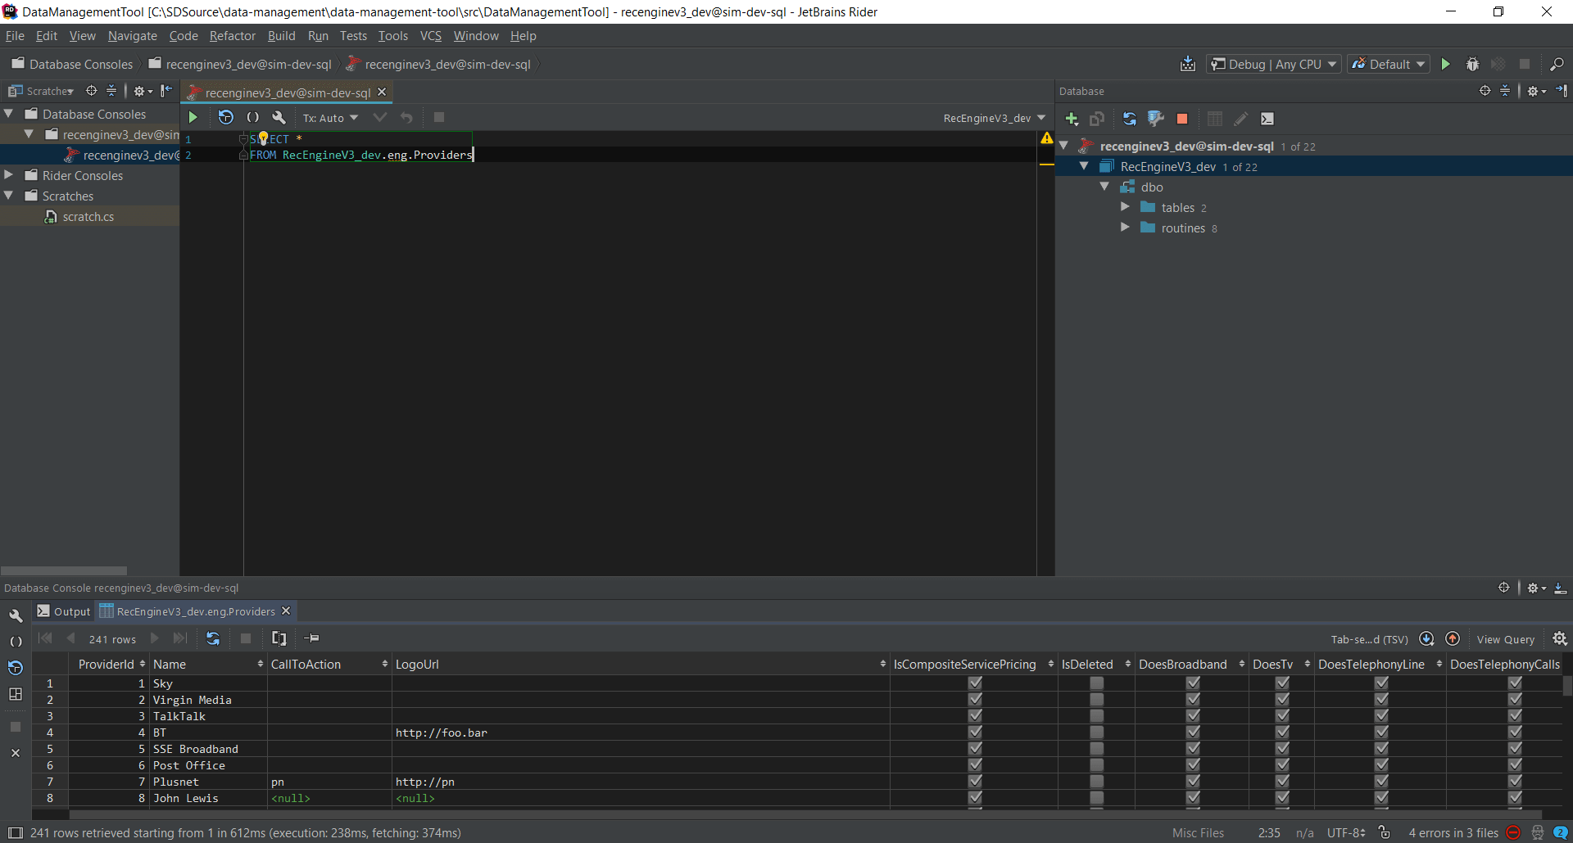Open result grid settings gear icon
Screen dimensions: 1573x843
[x=1560, y=638]
